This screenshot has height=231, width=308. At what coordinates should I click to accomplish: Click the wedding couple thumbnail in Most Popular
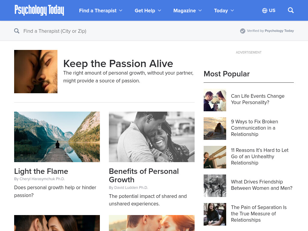point(215,100)
